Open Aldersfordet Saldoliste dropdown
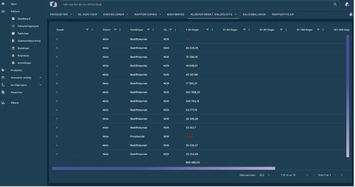The image size is (355, 187). [x=235, y=14]
